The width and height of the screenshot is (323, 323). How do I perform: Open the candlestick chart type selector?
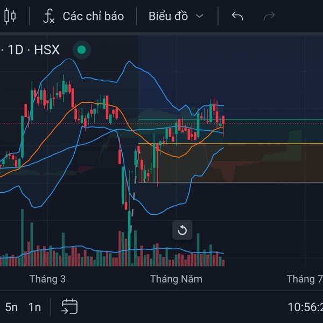click(10, 16)
